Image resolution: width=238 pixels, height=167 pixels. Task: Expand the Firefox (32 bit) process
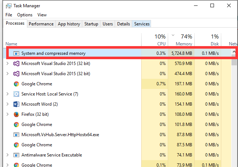point(7,114)
